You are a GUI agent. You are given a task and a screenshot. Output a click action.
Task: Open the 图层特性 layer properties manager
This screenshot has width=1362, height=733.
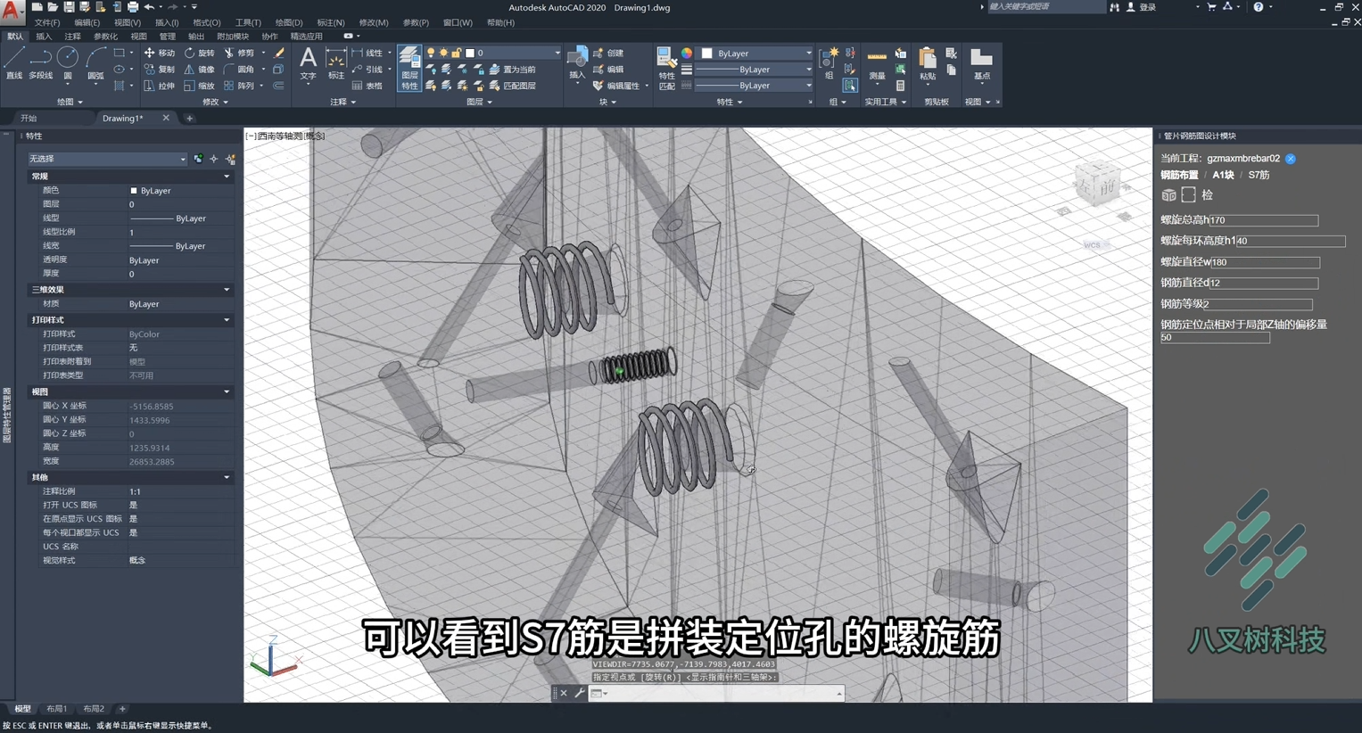click(409, 69)
